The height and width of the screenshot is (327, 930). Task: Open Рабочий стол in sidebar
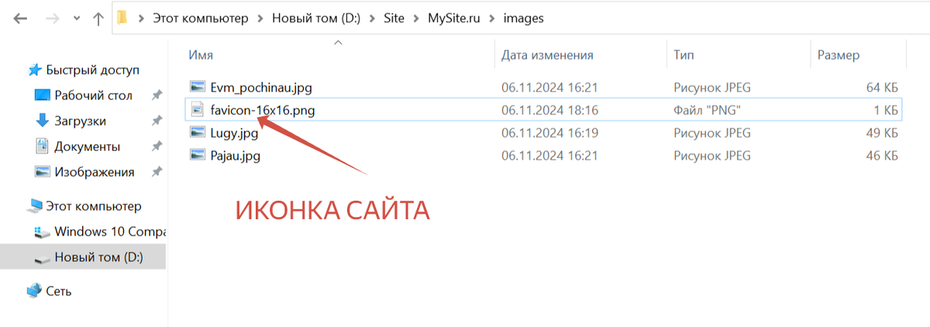click(93, 95)
